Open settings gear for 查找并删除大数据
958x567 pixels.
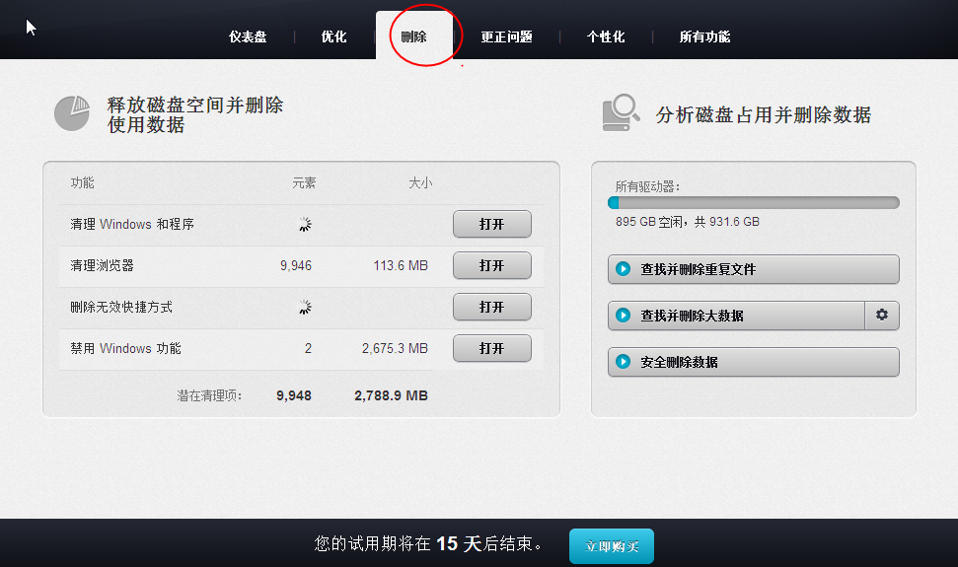[x=882, y=315]
